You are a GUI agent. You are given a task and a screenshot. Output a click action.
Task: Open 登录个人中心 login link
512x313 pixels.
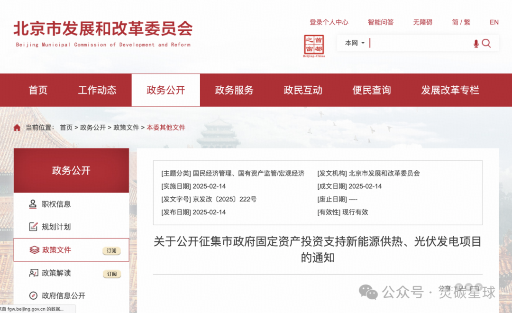pyautogui.click(x=329, y=22)
